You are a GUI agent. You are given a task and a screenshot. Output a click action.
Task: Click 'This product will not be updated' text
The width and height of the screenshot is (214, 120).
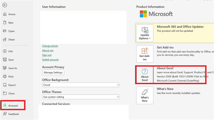[175, 31]
